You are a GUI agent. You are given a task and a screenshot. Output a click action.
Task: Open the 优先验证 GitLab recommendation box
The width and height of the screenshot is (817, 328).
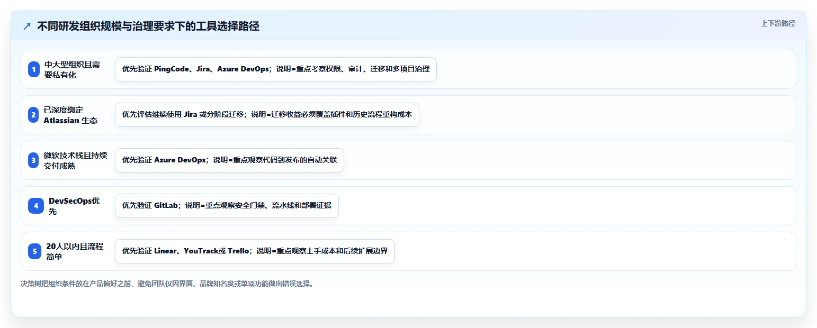click(x=227, y=206)
